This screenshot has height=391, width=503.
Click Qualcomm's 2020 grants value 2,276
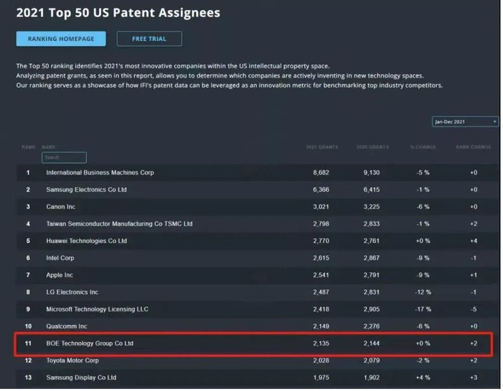click(x=372, y=326)
